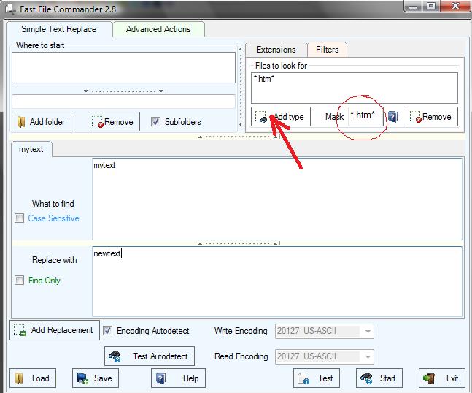
Task: Click the door icon on Exit
Action: tap(429, 378)
